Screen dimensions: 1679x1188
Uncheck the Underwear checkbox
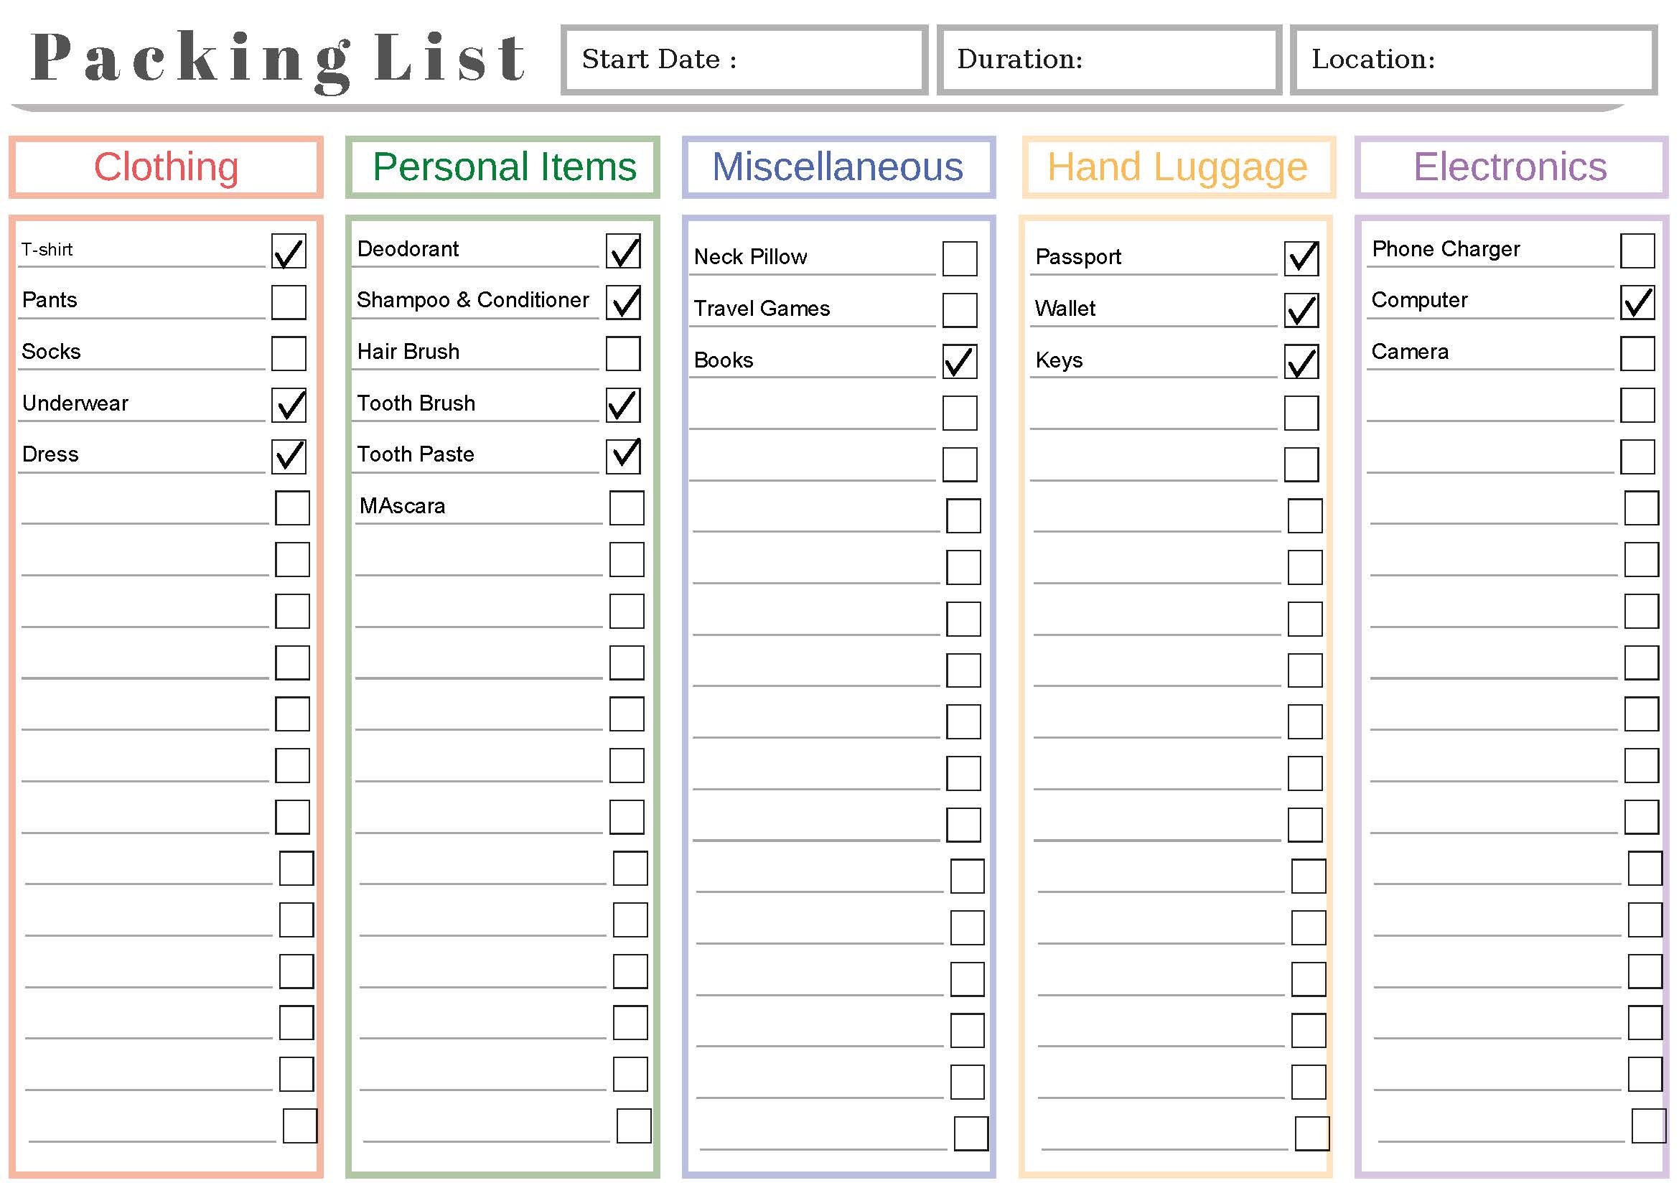[289, 406]
